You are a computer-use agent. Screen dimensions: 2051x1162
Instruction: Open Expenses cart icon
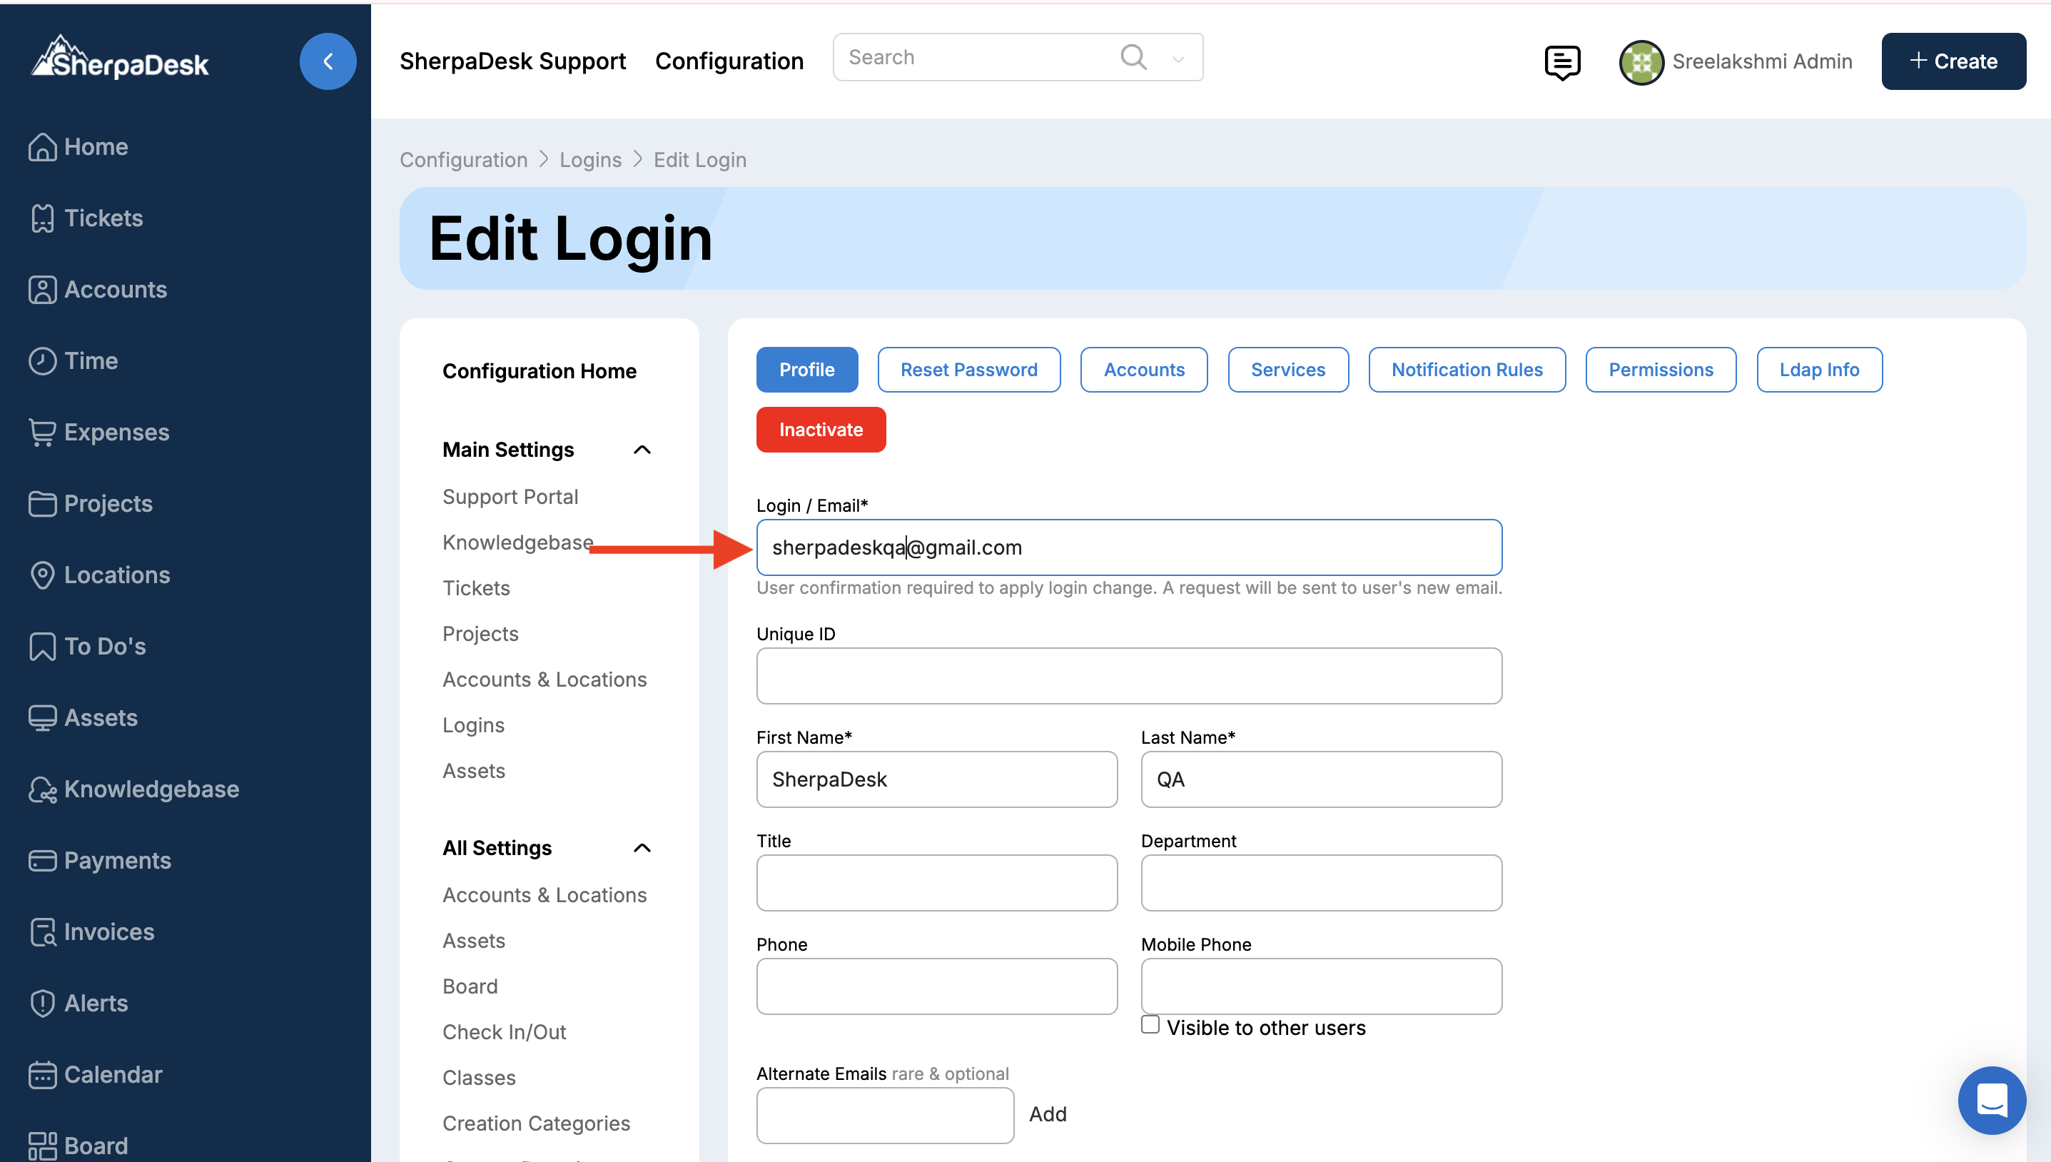(41, 432)
